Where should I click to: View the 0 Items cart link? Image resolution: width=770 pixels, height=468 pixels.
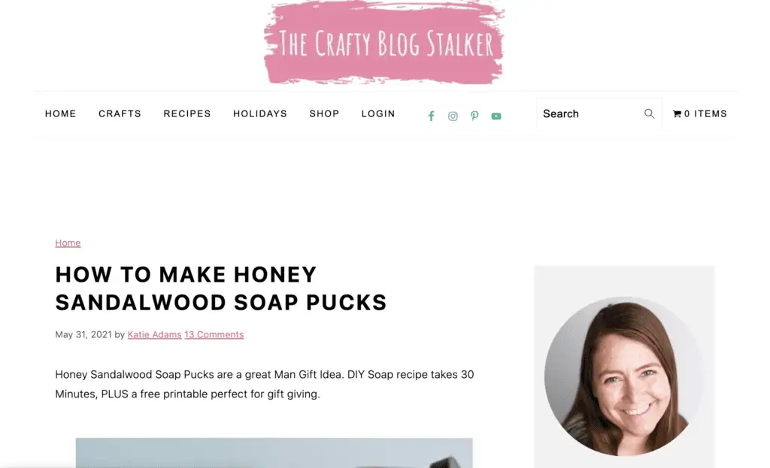click(x=700, y=114)
